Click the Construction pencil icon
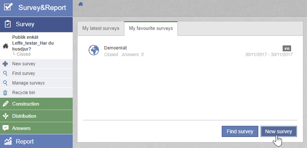Image resolution: width=307 pixels, height=148 pixels. (5, 104)
